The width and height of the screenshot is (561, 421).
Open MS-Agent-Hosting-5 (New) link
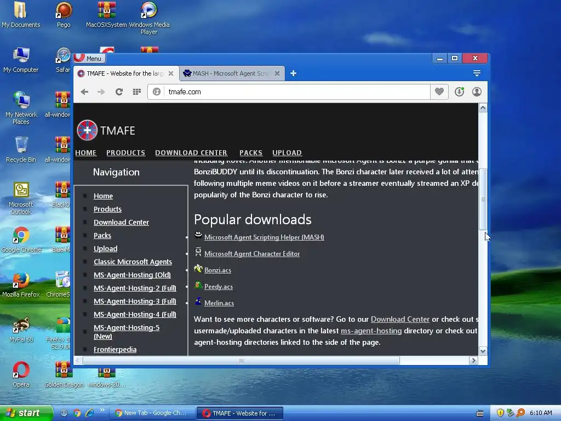(x=127, y=332)
